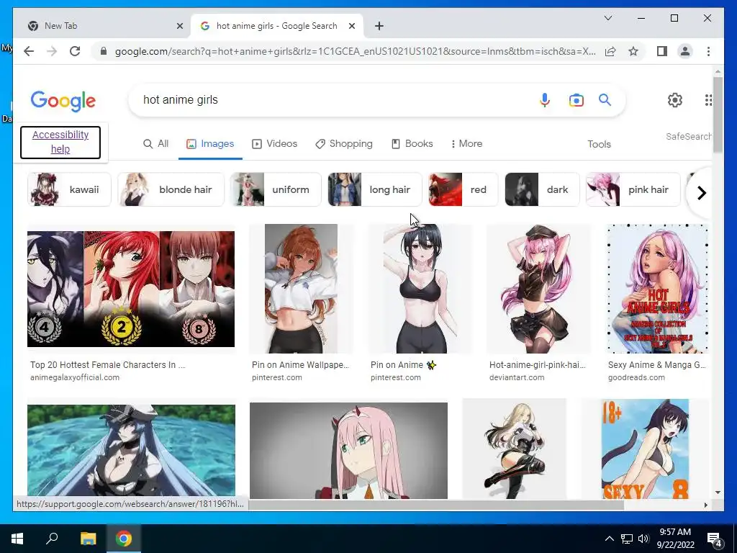Click the volume speaker tray icon

[x=643, y=539]
